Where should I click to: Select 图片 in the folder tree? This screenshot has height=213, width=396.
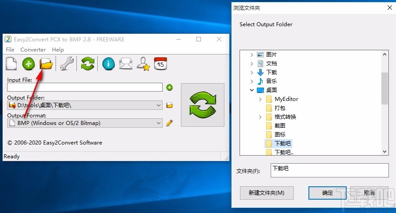click(272, 55)
